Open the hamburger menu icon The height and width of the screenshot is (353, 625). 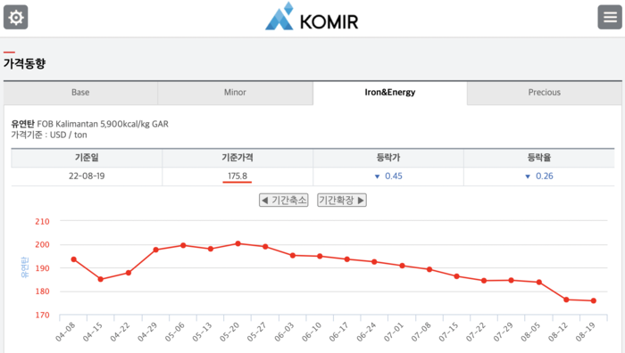tap(610, 17)
